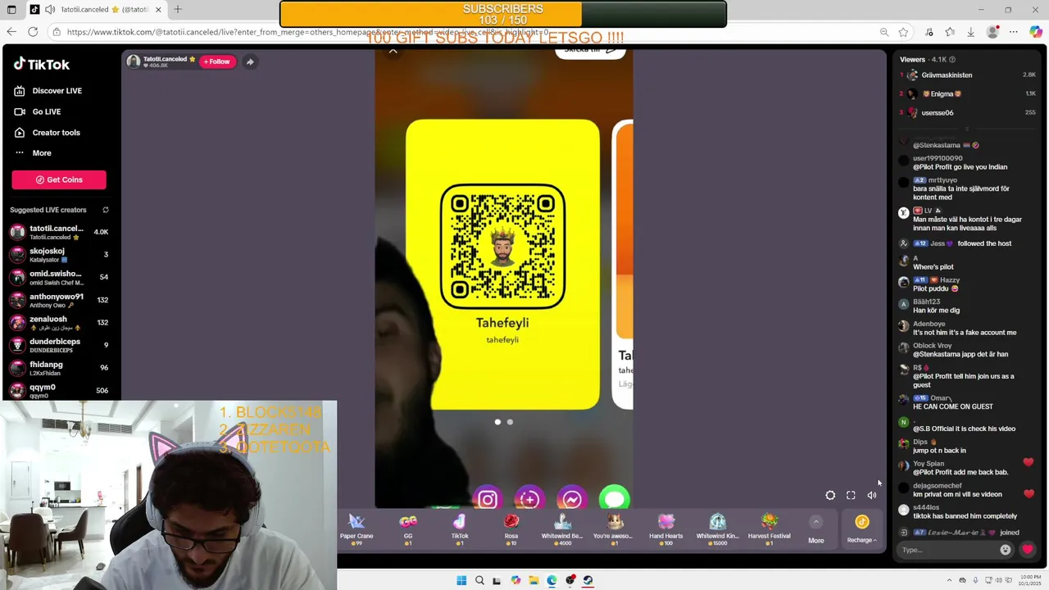The height and width of the screenshot is (590, 1049).
Task: Enter fullscreen live video
Action: pyautogui.click(x=851, y=495)
